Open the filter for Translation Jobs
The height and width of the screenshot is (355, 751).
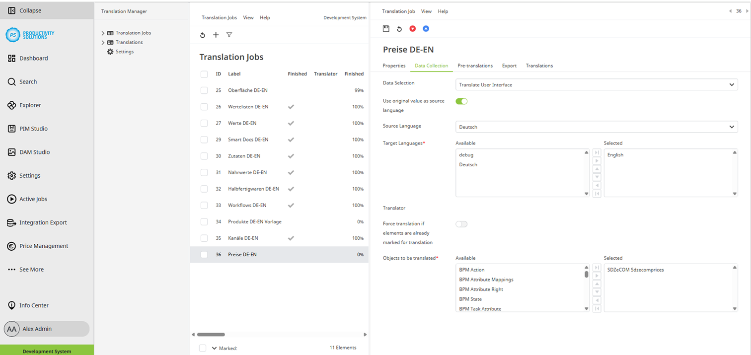(x=229, y=35)
